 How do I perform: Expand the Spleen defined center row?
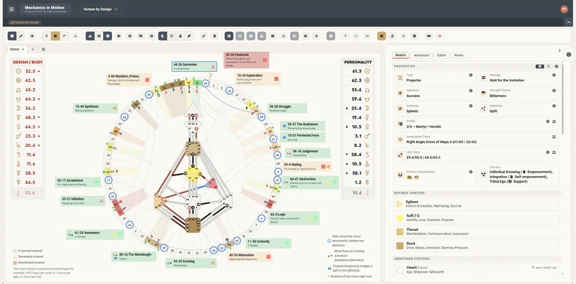[x=476, y=204]
